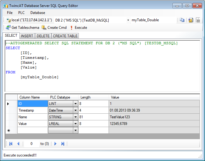Click into the SQL statement editor
205x161 pixels.
(102, 66)
